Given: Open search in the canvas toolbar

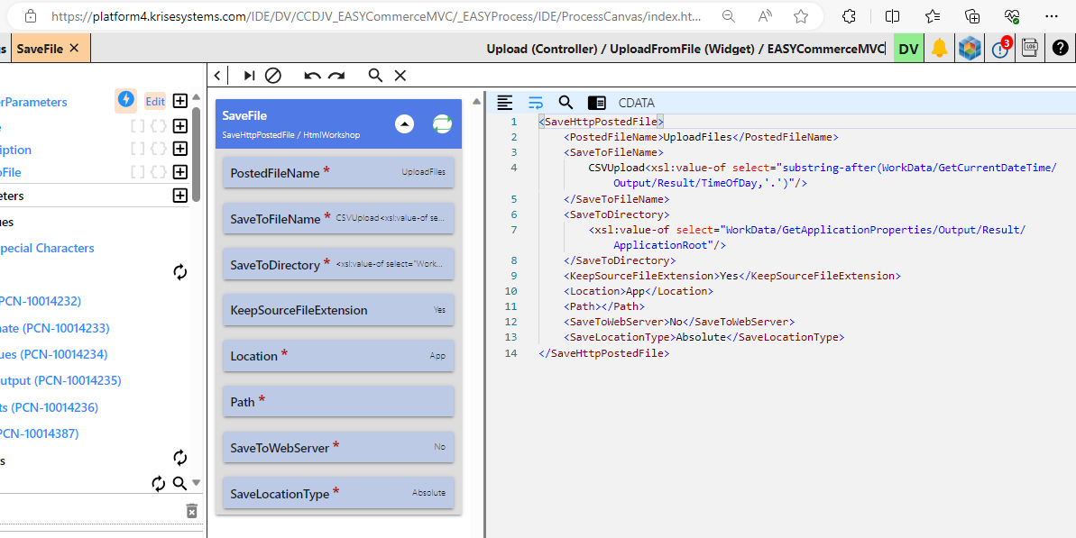Looking at the screenshot, I should tap(375, 76).
